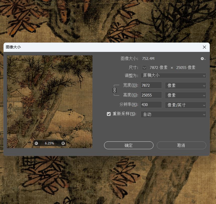Click the 7872 像素 dimension text
This screenshot has height=204, width=216.
pyautogui.click(x=158, y=68)
